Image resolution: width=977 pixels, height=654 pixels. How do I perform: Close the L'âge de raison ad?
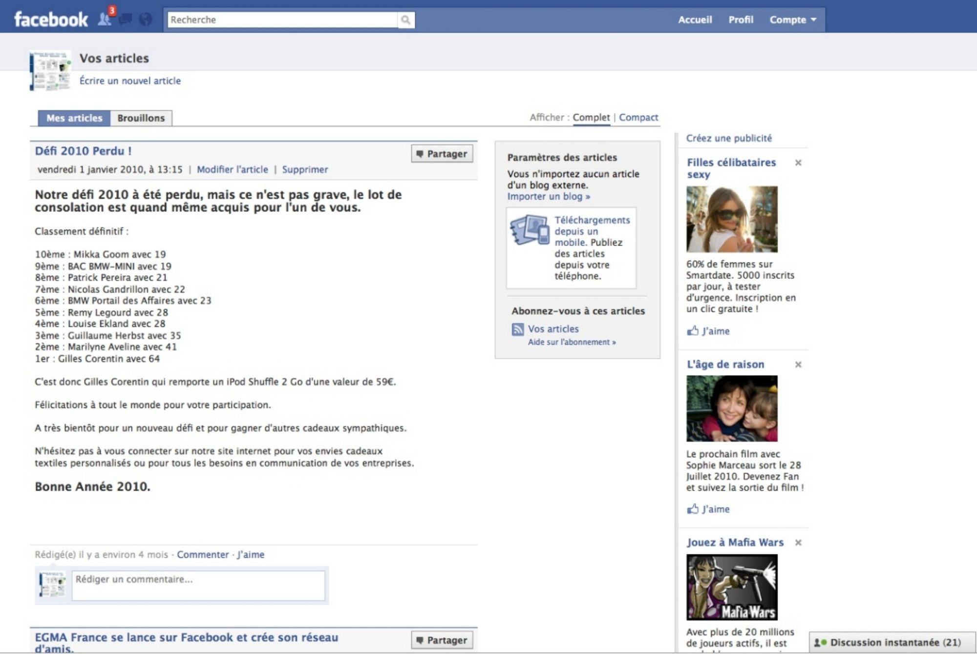click(798, 365)
